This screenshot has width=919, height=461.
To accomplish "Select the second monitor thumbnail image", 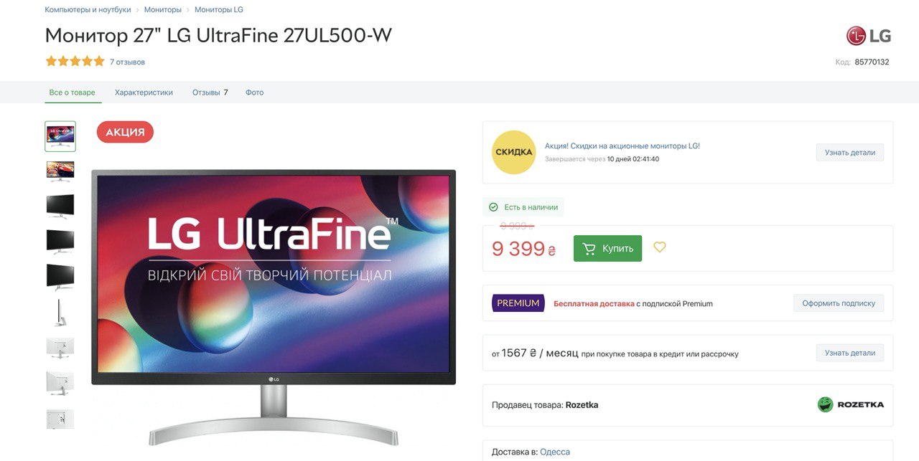I will pyautogui.click(x=60, y=171).
